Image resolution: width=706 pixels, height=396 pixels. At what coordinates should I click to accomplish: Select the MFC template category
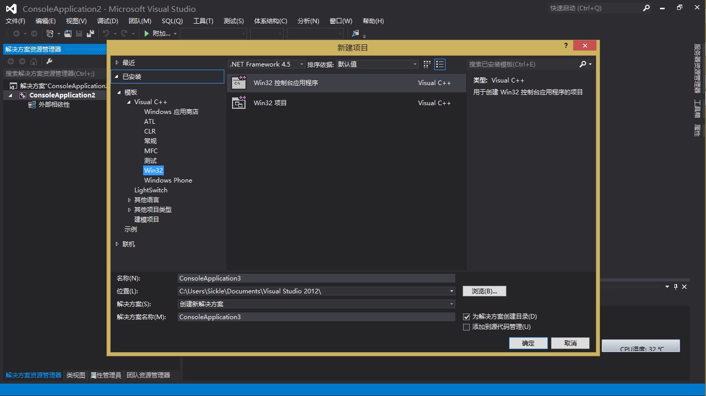151,151
